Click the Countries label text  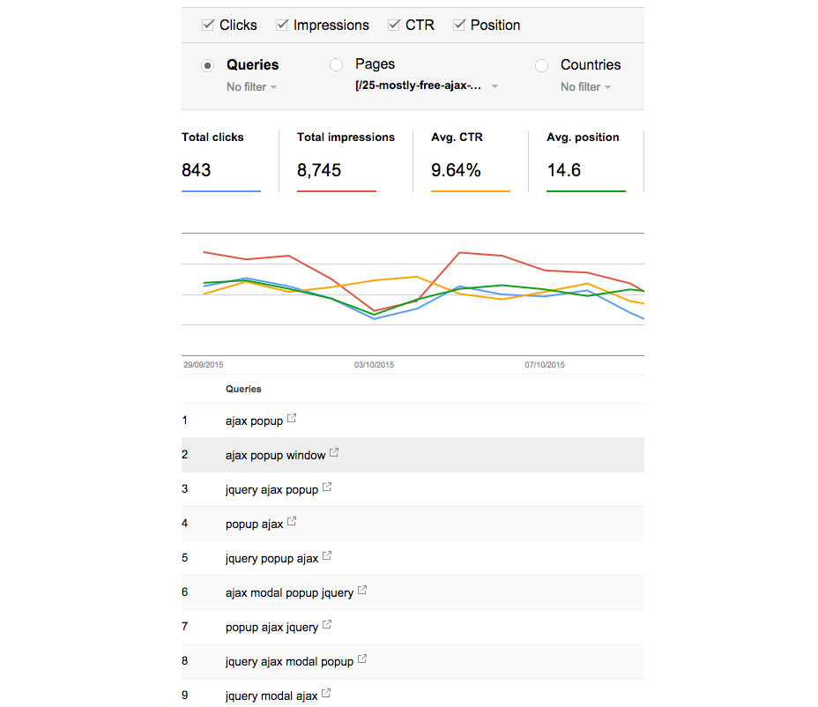(x=591, y=64)
